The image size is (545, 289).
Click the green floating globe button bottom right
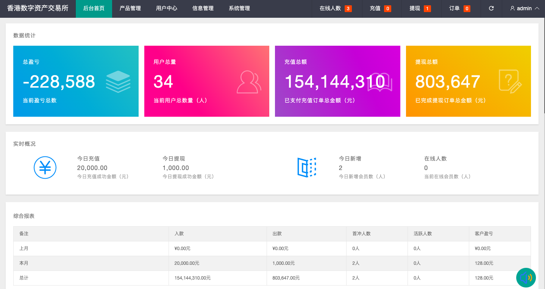[526, 278]
